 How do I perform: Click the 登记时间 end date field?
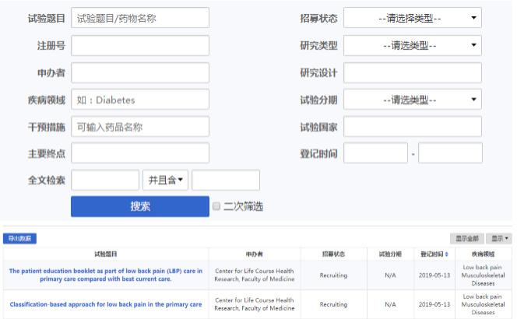point(450,153)
